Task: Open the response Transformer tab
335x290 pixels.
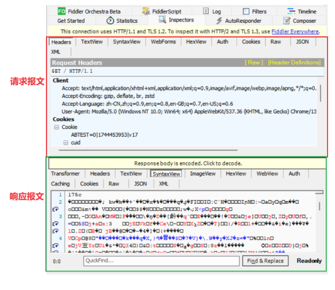Action: pyautogui.click(x=66, y=173)
